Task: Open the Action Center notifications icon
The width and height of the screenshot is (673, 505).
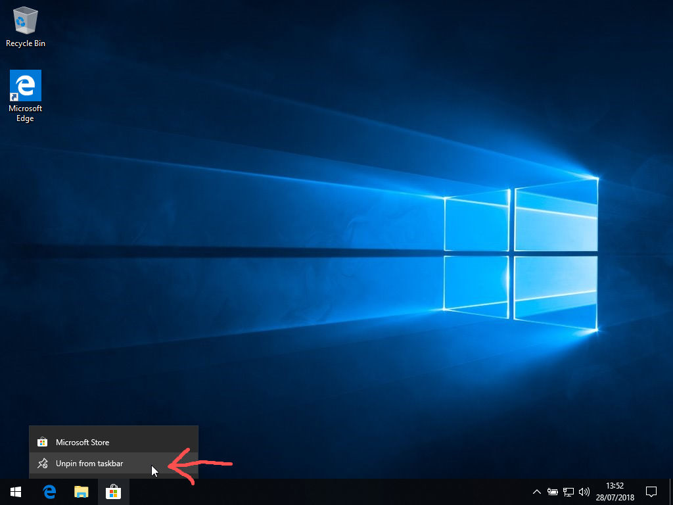Action: pyautogui.click(x=651, y=492)
